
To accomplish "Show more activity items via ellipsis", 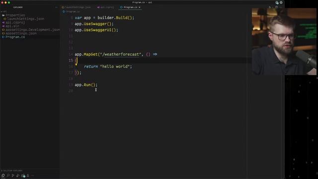I will [33, 176].
